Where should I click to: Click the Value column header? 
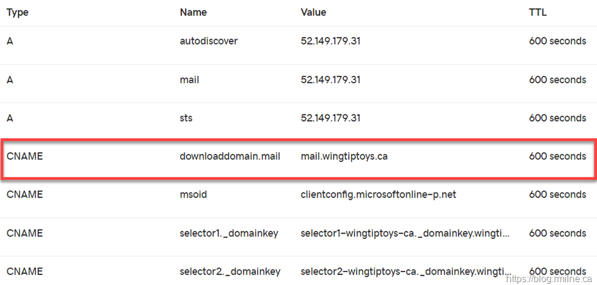(314, 12)
